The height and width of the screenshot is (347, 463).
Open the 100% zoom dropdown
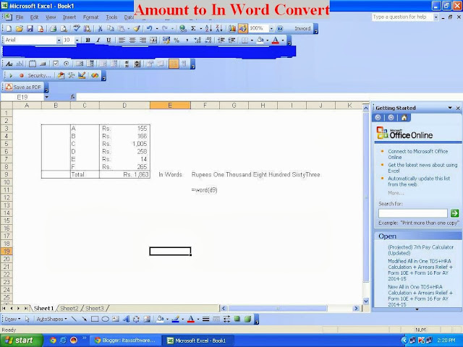271,28
